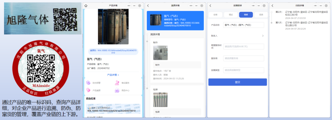Go back using arrow in 故障报修 window
The height and width of the screenshot is (120, 332).
coord(210,6)
